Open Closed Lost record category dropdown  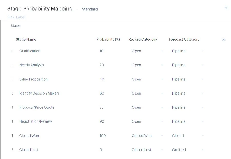pyautogui.click(x=147, y=150)
